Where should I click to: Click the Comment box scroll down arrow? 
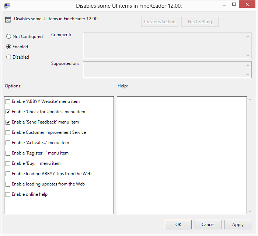[x=248, y=55]
